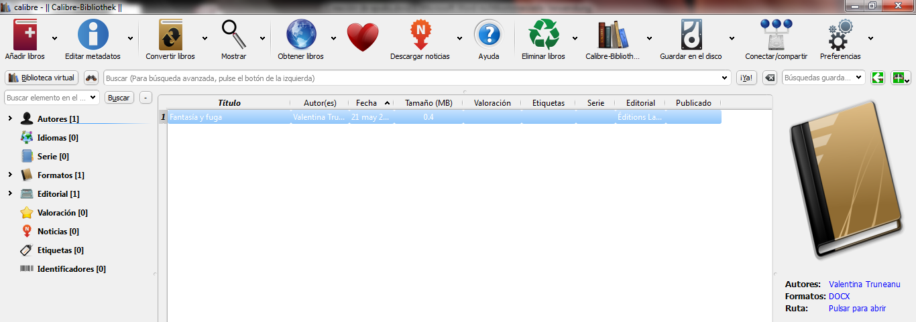Click the Tamaño (MB) column header

click(428, 103)
